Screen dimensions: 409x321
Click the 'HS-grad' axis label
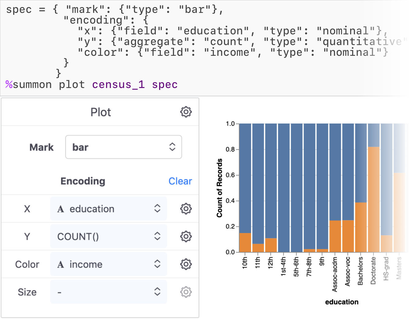tap(386, 269)
